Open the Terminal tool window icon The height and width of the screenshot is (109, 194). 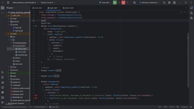[x=2, y=97]
